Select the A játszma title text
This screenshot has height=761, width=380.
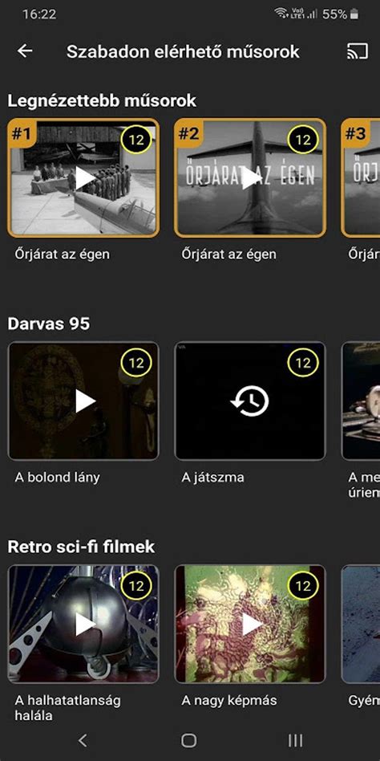[212, 477]
